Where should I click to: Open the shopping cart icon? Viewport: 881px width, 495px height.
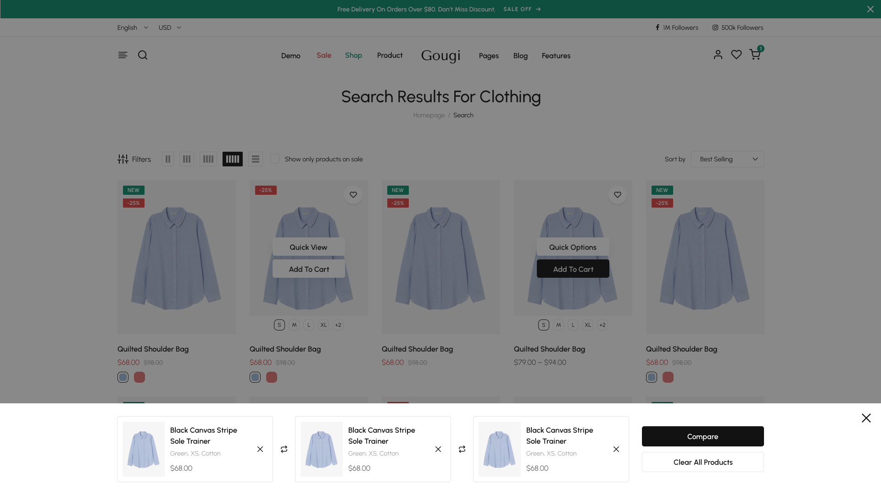click(754, 55)
